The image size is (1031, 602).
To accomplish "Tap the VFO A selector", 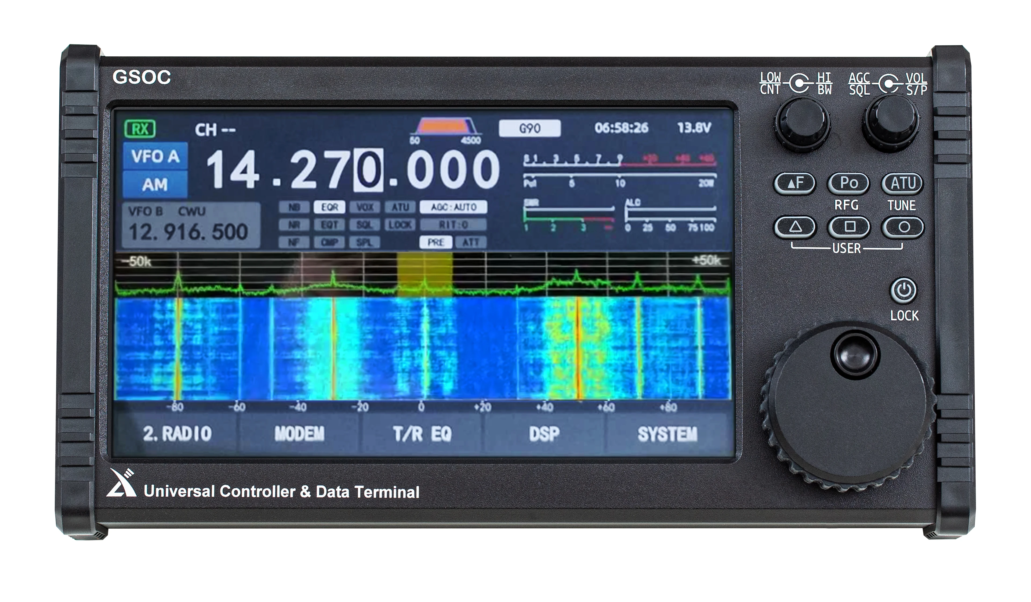I will [x=155, y=156].
